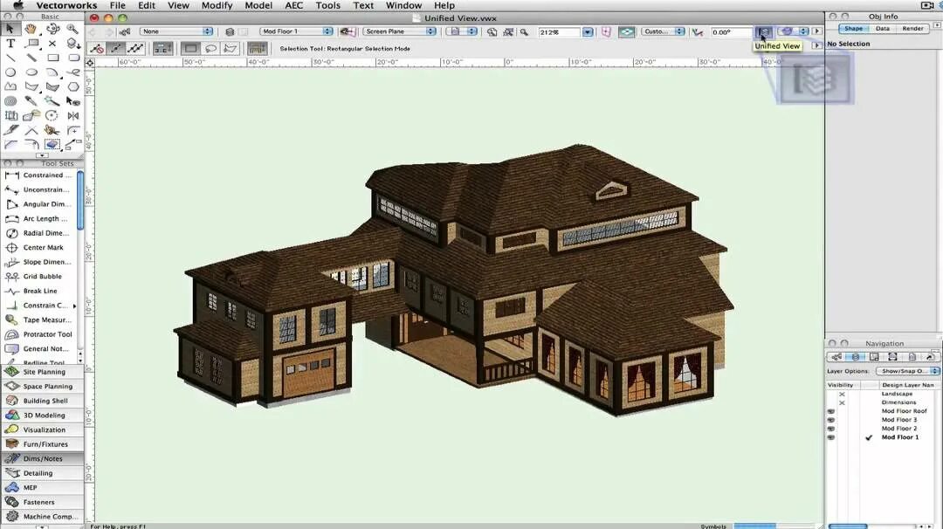The image size is (943, 529).
Task: Select the Selection arrow tool in Basic palette
Action: tap(10, 29)
